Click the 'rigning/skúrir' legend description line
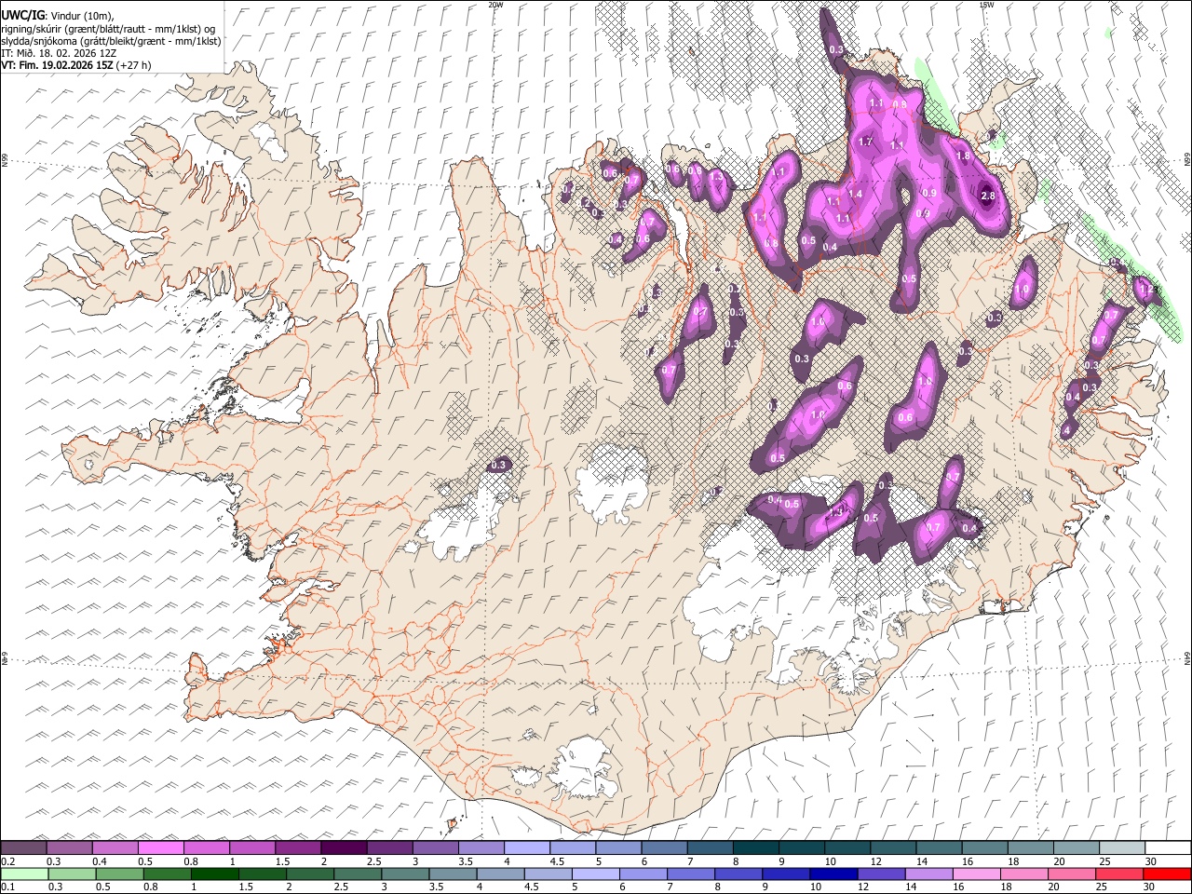Screen dimensions: 1192x894 pos(108,28)
